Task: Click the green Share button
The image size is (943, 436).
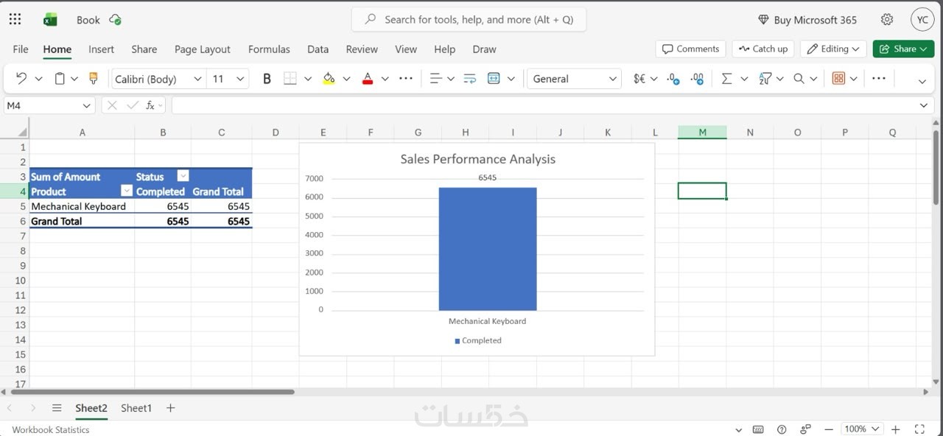Action: [x=903, y=49]
